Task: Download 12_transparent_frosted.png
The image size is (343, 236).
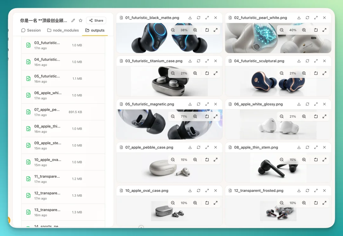Action: click(299, 191)
